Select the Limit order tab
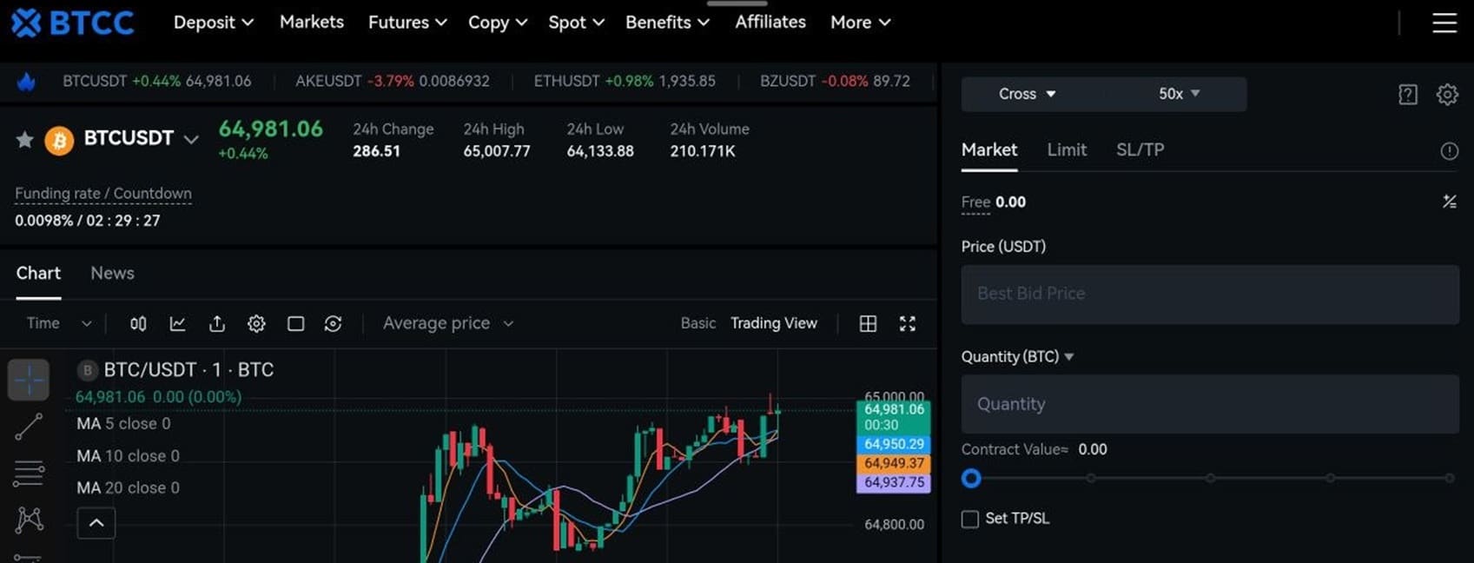This screenshot has width=1474, height=563. [x=1067, y=149]
